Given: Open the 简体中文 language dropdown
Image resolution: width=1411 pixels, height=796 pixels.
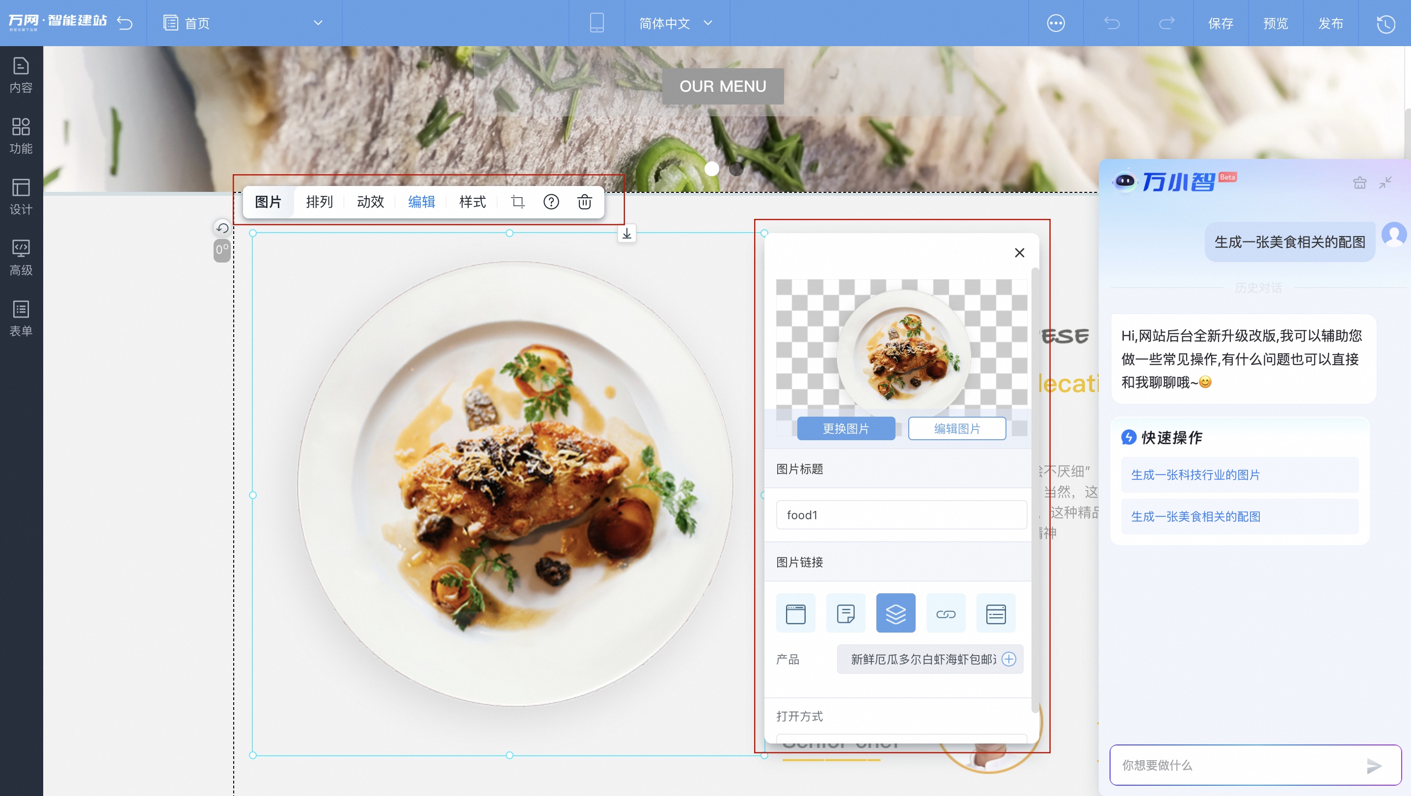Looking at the screenshot, I should pos(676,23).
